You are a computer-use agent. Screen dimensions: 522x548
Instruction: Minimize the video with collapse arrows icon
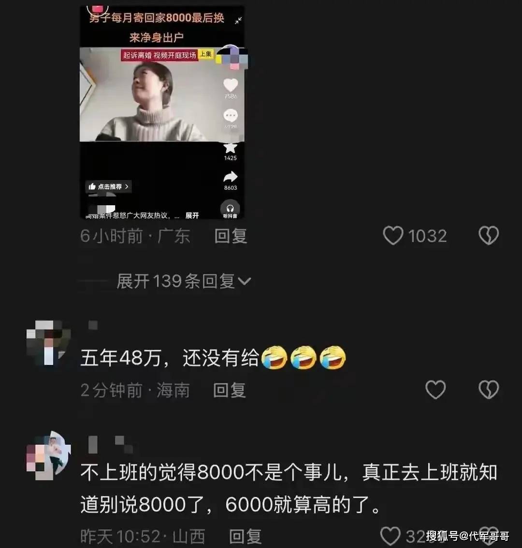(x=238, y=21)
